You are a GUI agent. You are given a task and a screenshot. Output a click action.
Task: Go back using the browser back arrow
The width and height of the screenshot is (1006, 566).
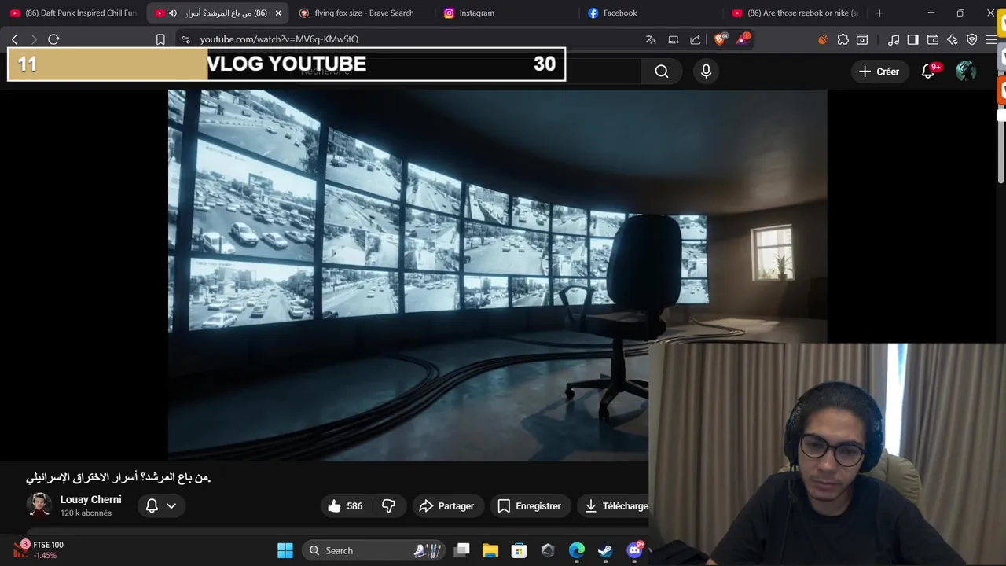click(x=14, y=39)
